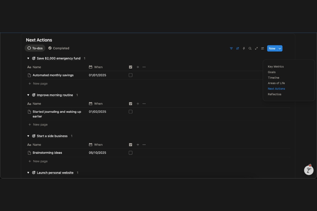
Task: Click the blue New button
Action: pos(272,48)
